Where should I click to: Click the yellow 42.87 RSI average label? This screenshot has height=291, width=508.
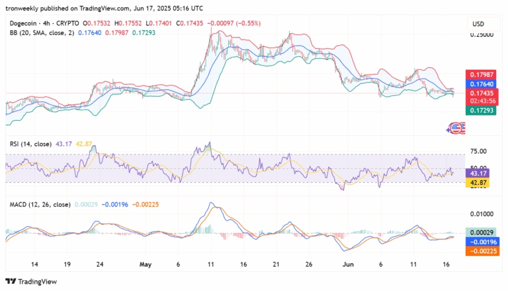(x=480, y=182)
